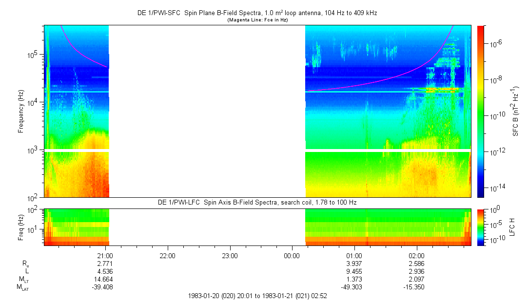Click the DE 1/PWI-SFC plot title
This screenshot has height=302, width=528.
(x=257, y=14)
